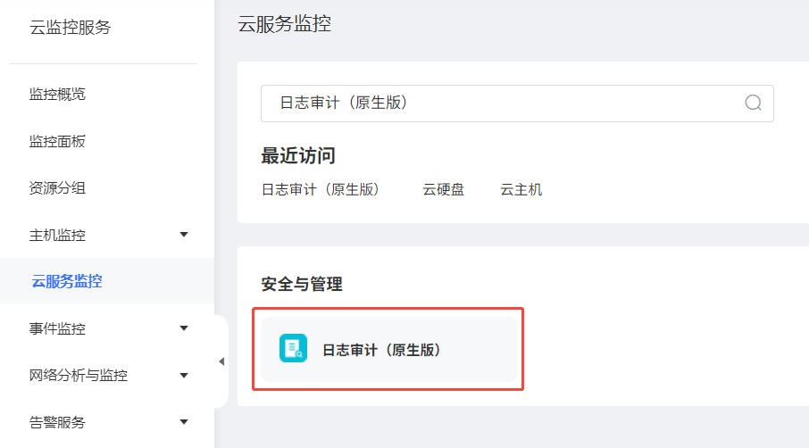Focus the service search input field
This screenshot has height=448, width=809.
click(x=517, y=104)
